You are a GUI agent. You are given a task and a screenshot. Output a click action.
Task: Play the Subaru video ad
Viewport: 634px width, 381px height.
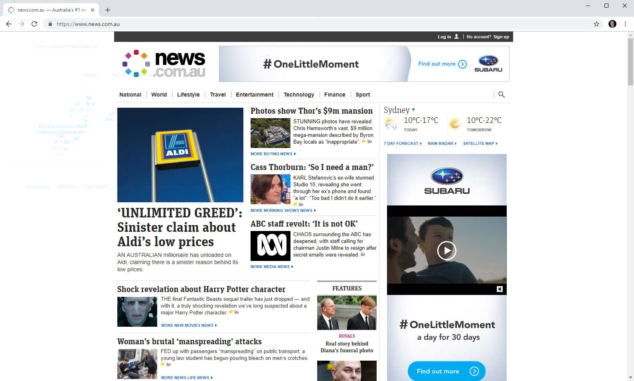pos(446,251)
